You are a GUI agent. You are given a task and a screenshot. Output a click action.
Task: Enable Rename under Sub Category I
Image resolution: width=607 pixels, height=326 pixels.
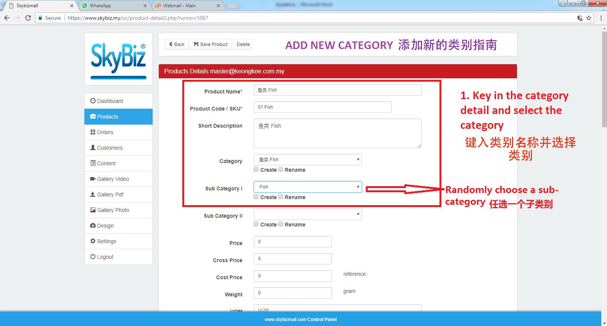point(281,197)
